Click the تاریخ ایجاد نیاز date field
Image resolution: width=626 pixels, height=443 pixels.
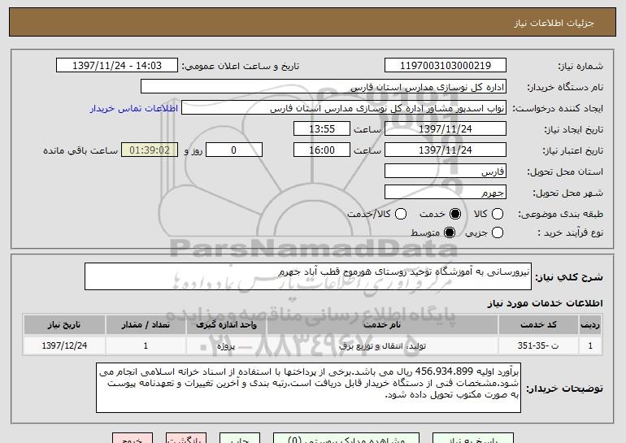pos(446,129)
